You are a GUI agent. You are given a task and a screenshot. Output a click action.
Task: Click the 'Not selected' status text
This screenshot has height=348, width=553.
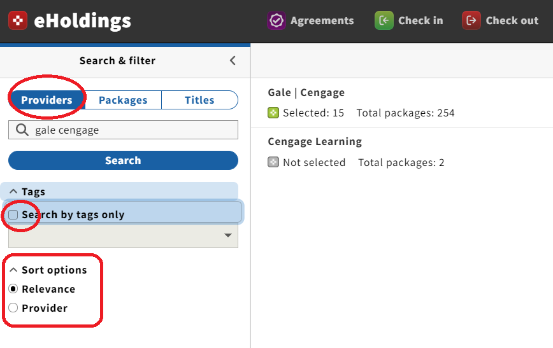(314, 162)
